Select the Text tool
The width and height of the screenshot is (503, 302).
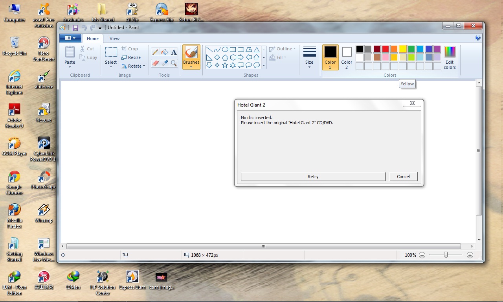tap(174, 52)
